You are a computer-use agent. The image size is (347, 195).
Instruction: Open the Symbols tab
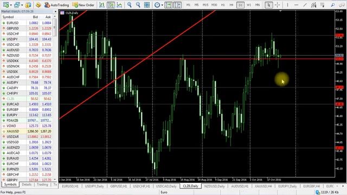pos(10,184)
